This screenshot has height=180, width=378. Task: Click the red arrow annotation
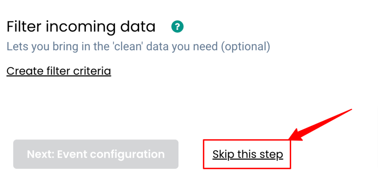tap(321, 124)
